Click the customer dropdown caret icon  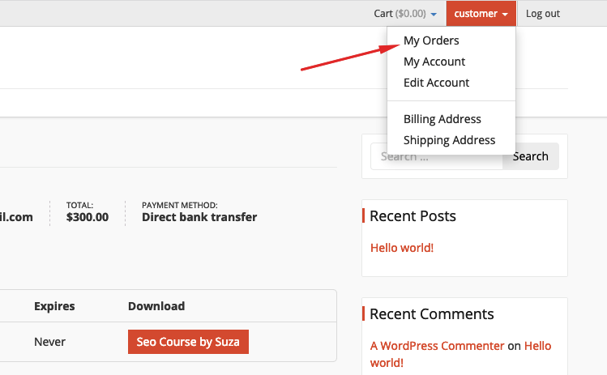coord(505,15)
